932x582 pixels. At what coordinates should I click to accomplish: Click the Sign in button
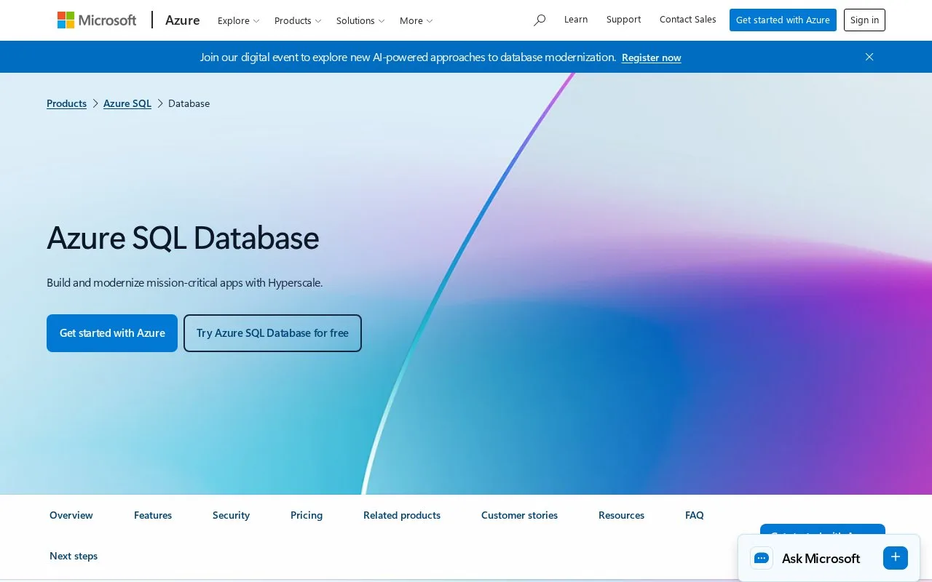[x=864, y=20]
